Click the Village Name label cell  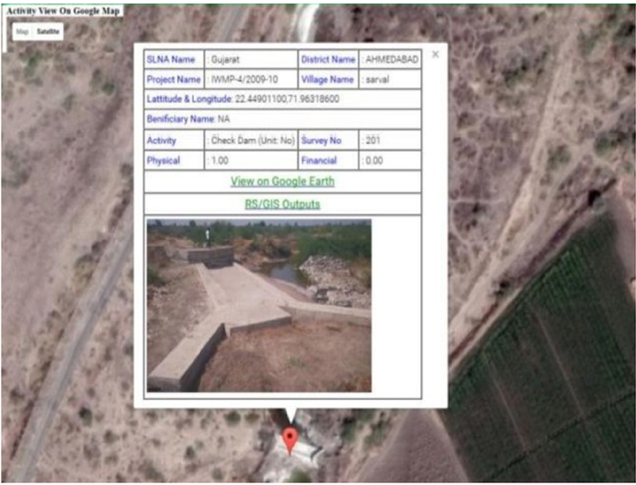[328, 79]
